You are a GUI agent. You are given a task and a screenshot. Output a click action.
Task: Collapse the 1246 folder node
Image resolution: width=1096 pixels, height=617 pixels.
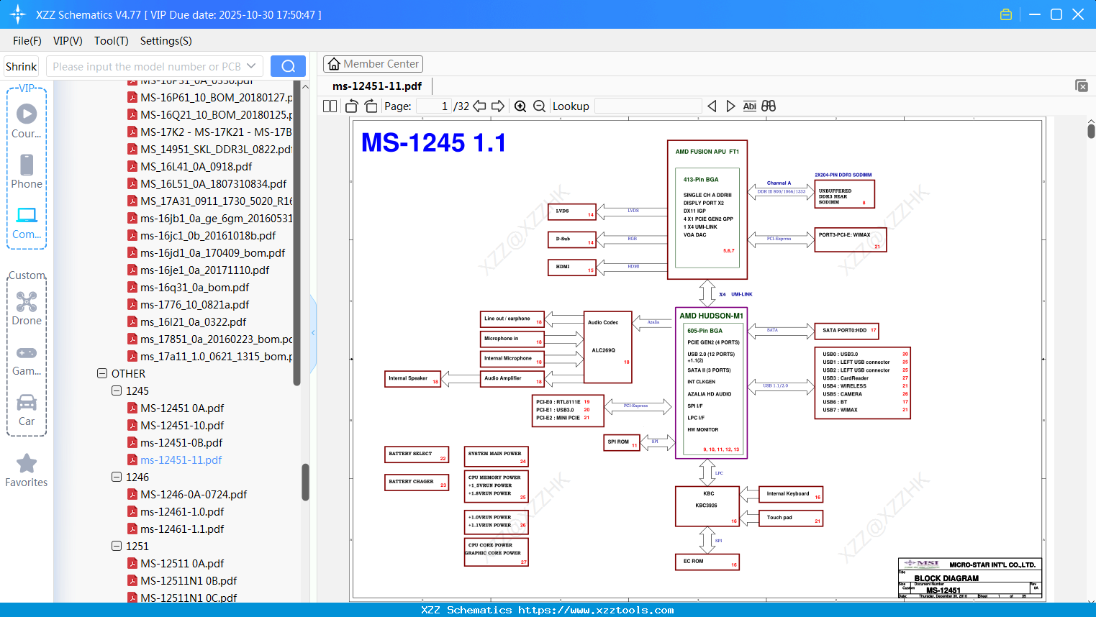tap(117, 477)
